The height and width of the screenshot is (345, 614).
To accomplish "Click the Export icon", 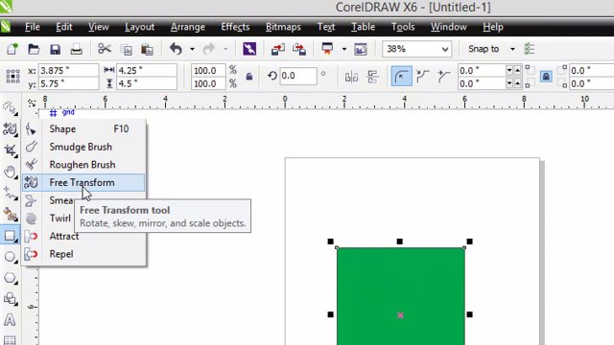I will pyautogui.click(x=299, y=49).
